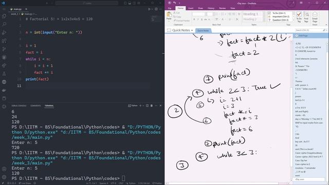Toggle bold formatting in OneNote
Screen dimensions: 329x185
[194, 20]
